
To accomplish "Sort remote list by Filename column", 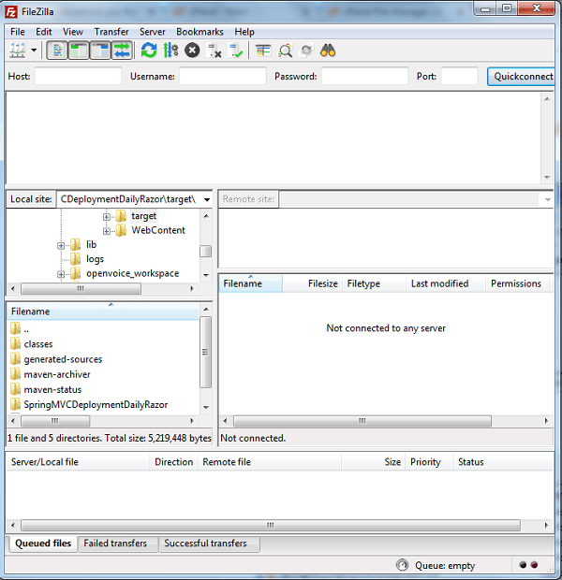I will click(x=250, y=283).
